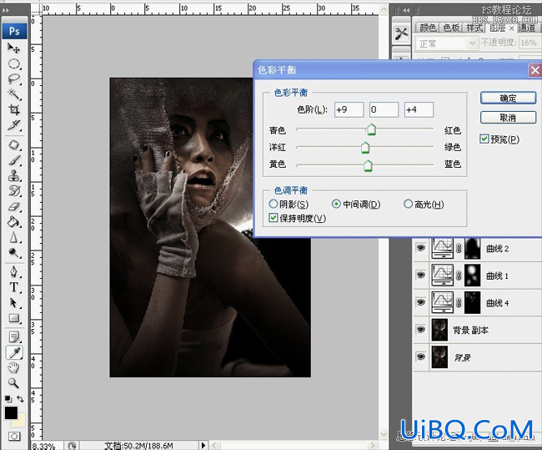This screenshot has height=450, width=542.
Task: Toggle Quick Mask mode
Action: pos(14,436)
